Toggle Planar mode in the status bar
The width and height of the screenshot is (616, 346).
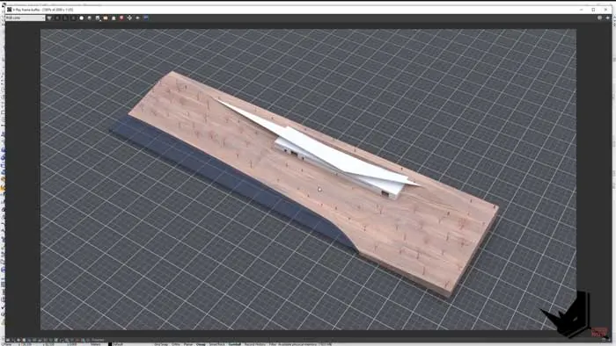(188, 344)
